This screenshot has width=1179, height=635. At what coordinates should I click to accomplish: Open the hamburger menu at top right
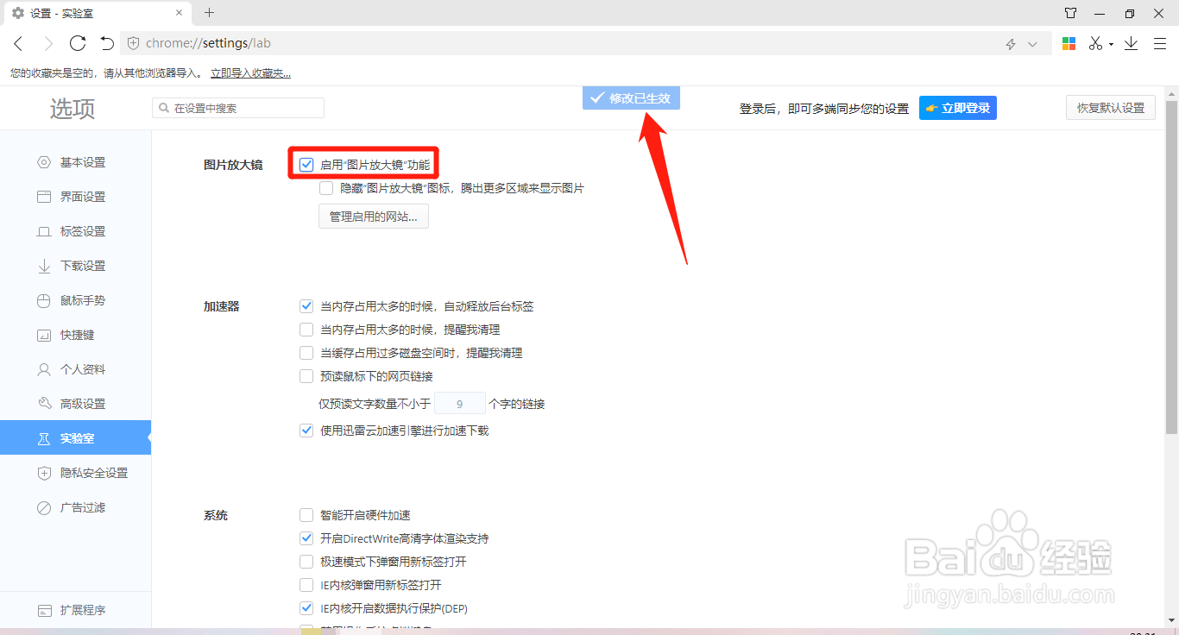tap(1159, 42)
